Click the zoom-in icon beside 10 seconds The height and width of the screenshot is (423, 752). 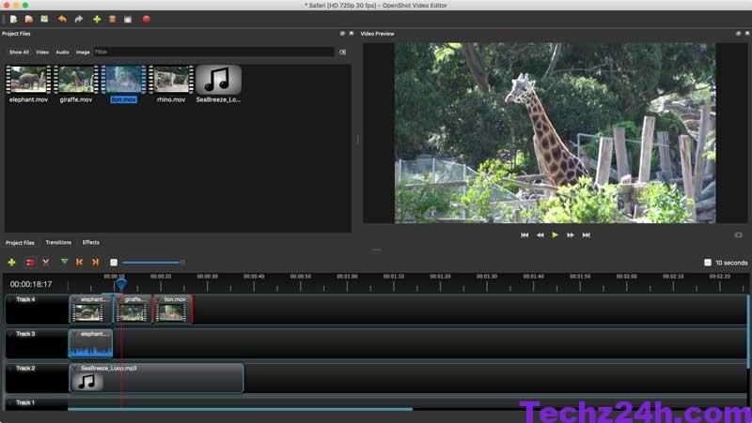point(708,263)
